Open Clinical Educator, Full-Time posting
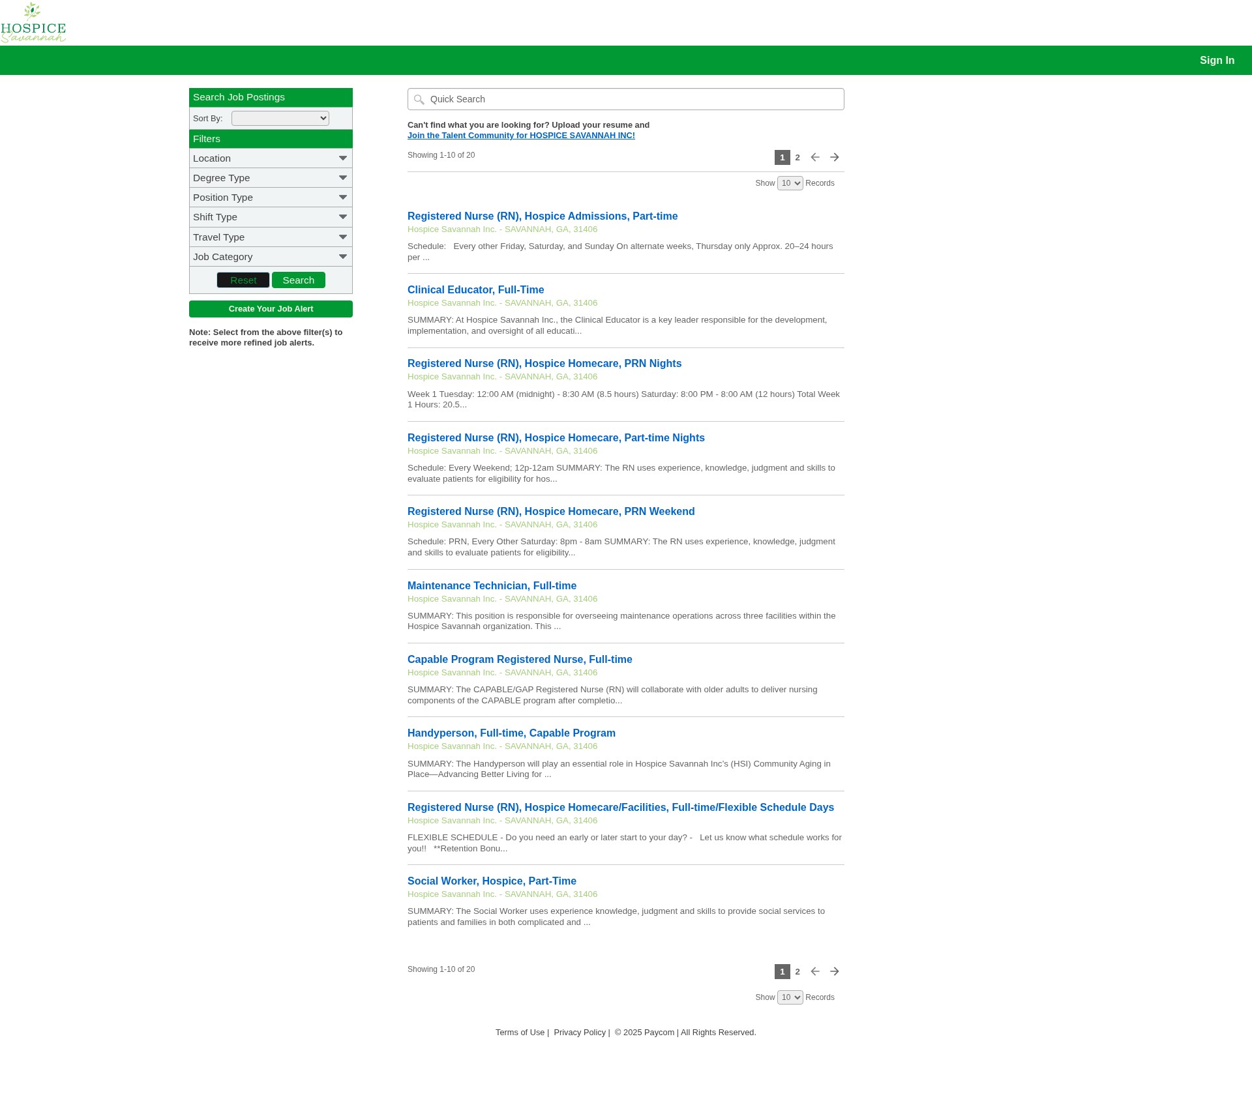Screen dimensions: 1252x1116 475,289
